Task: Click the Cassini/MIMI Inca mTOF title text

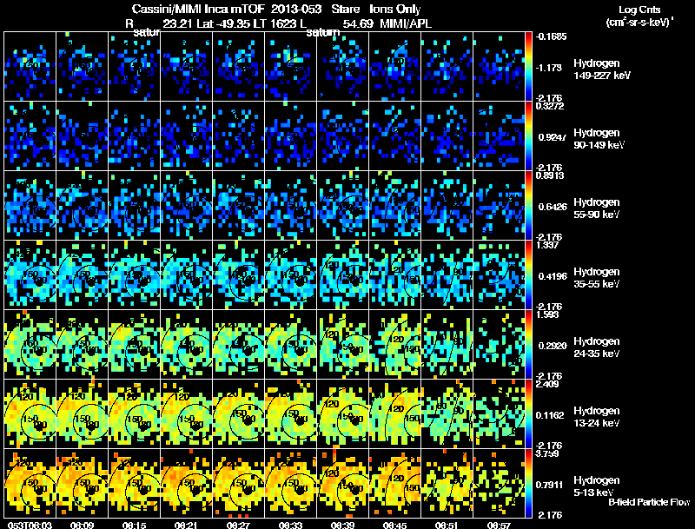Action: 198,10
